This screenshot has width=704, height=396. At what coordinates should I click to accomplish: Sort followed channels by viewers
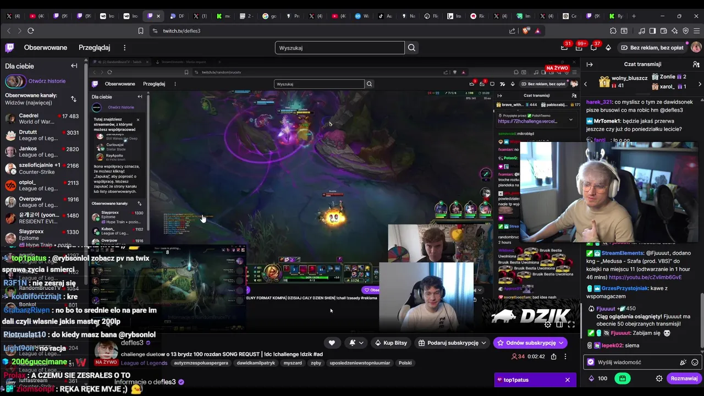tap(74, 99)
